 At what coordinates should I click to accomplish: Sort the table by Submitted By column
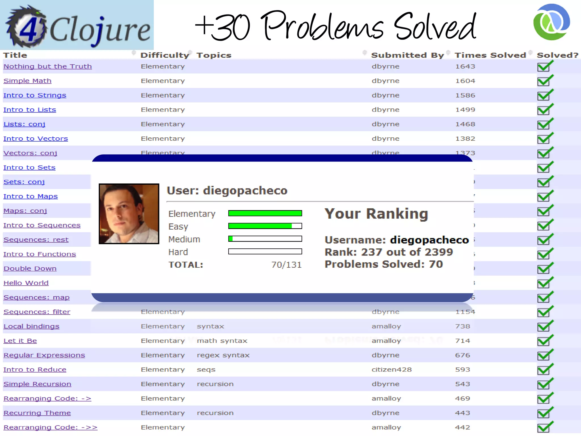click(x=407, y=55)
